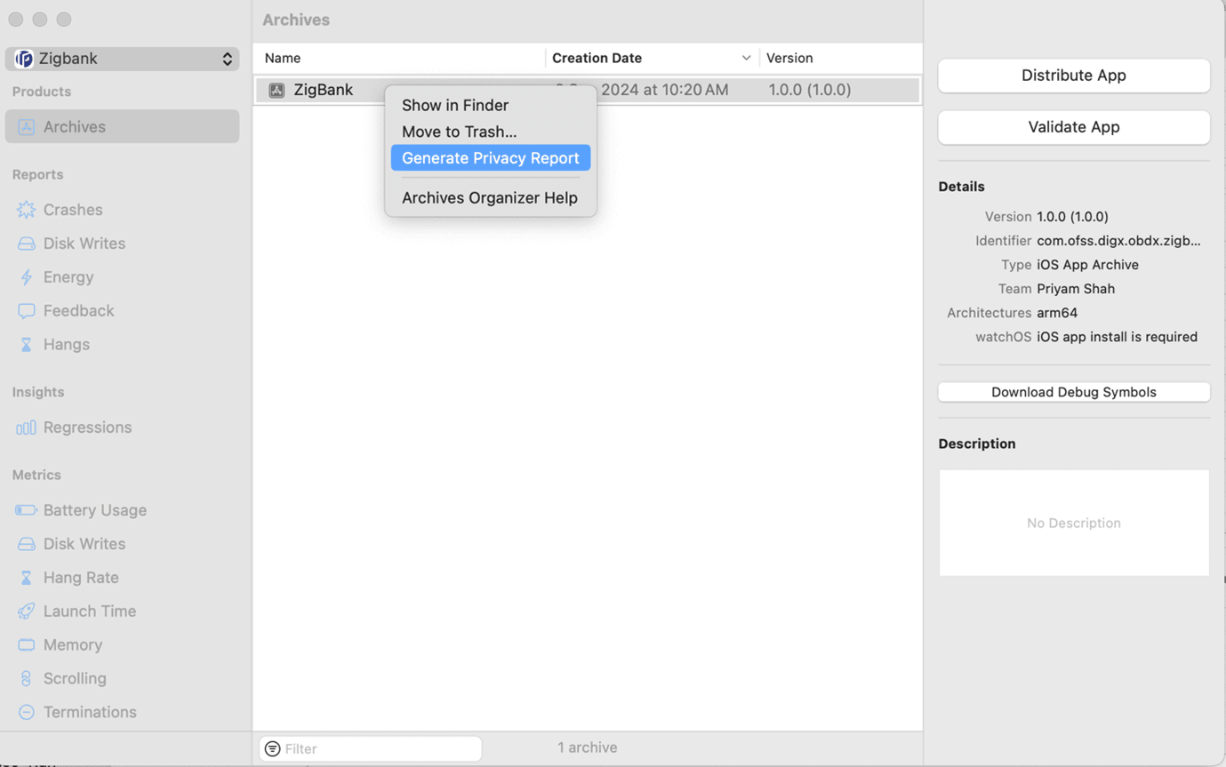
Task: Click the ZigBank archive file icon
Action: tap(276, 90)
